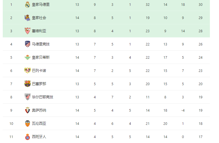
Task: Click the Atletico Madrid crest icon
Action: coord(28,44)
